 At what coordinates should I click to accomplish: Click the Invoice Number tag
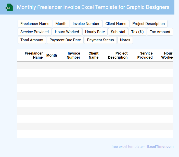coord(86,24)
